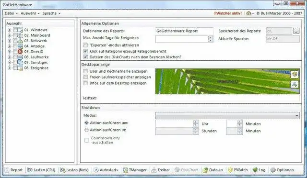Expand the 05. DirectX tree node
307x178 pixels.
coord(9,52)
